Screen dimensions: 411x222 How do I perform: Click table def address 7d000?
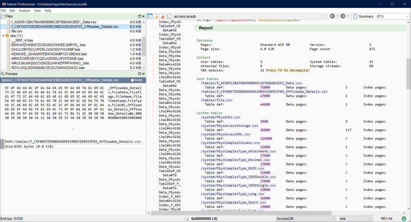[x=265, y=87]
